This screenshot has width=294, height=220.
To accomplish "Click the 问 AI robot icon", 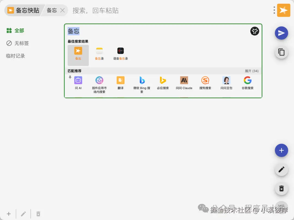I will point(78,80).
